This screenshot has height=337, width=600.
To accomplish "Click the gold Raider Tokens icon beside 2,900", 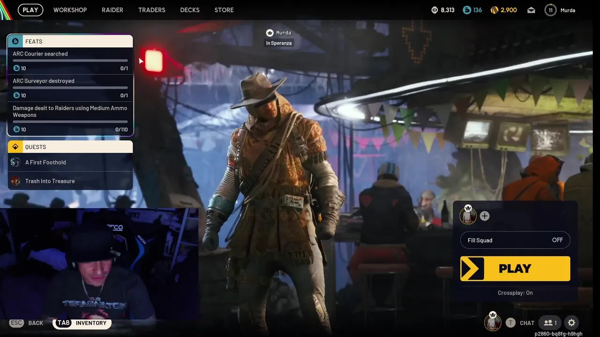I will (x=495, y=10).
